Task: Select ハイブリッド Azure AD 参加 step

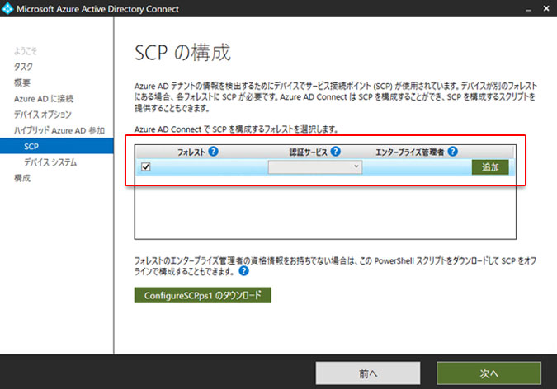Action: coord(59,130)
